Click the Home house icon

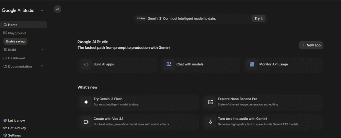5,25
